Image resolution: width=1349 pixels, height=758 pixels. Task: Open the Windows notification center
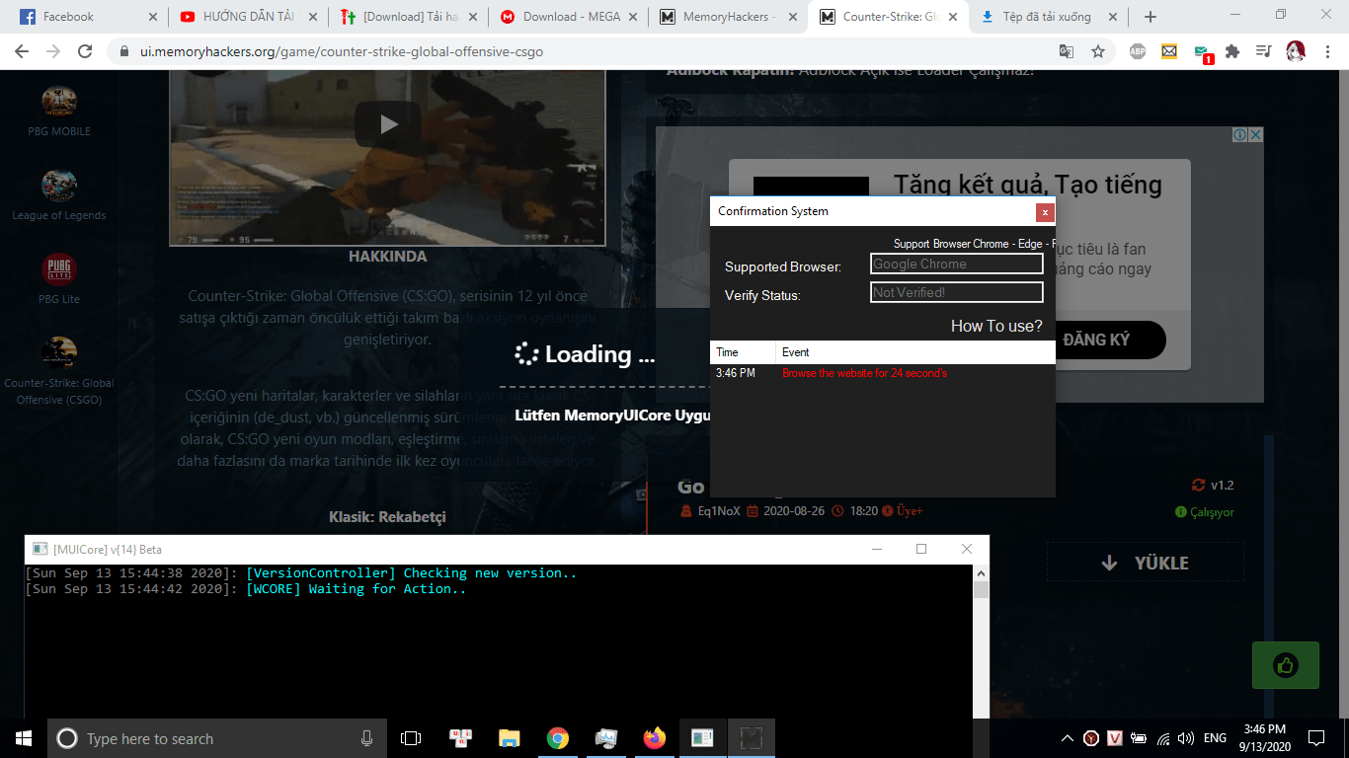(1316, 738)
